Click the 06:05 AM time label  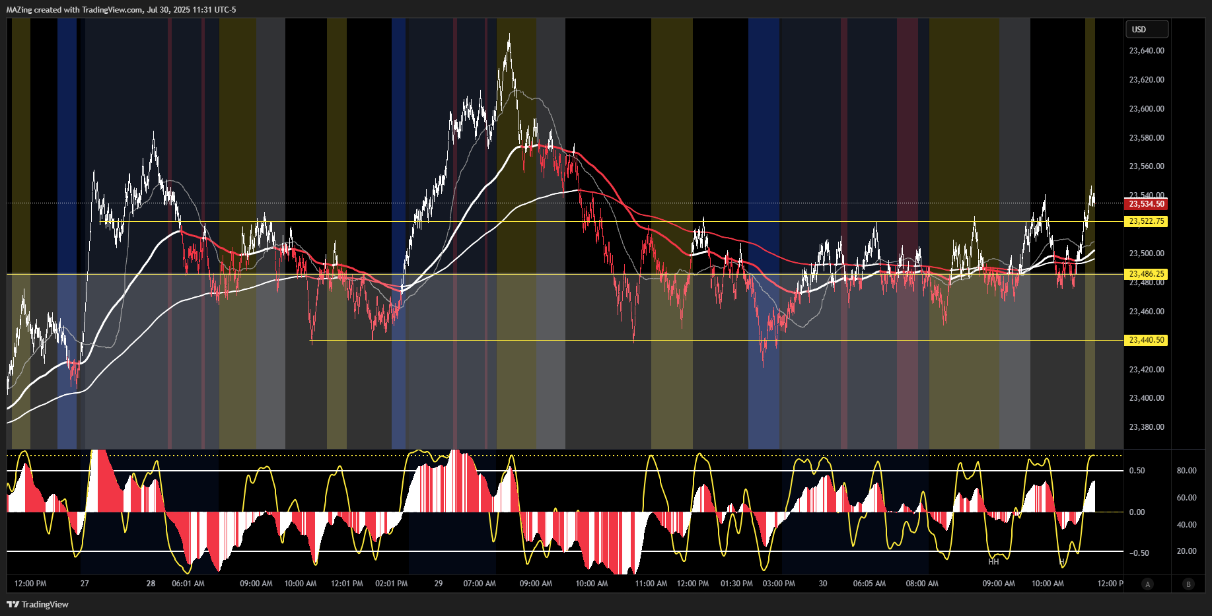tap(869, 584)
